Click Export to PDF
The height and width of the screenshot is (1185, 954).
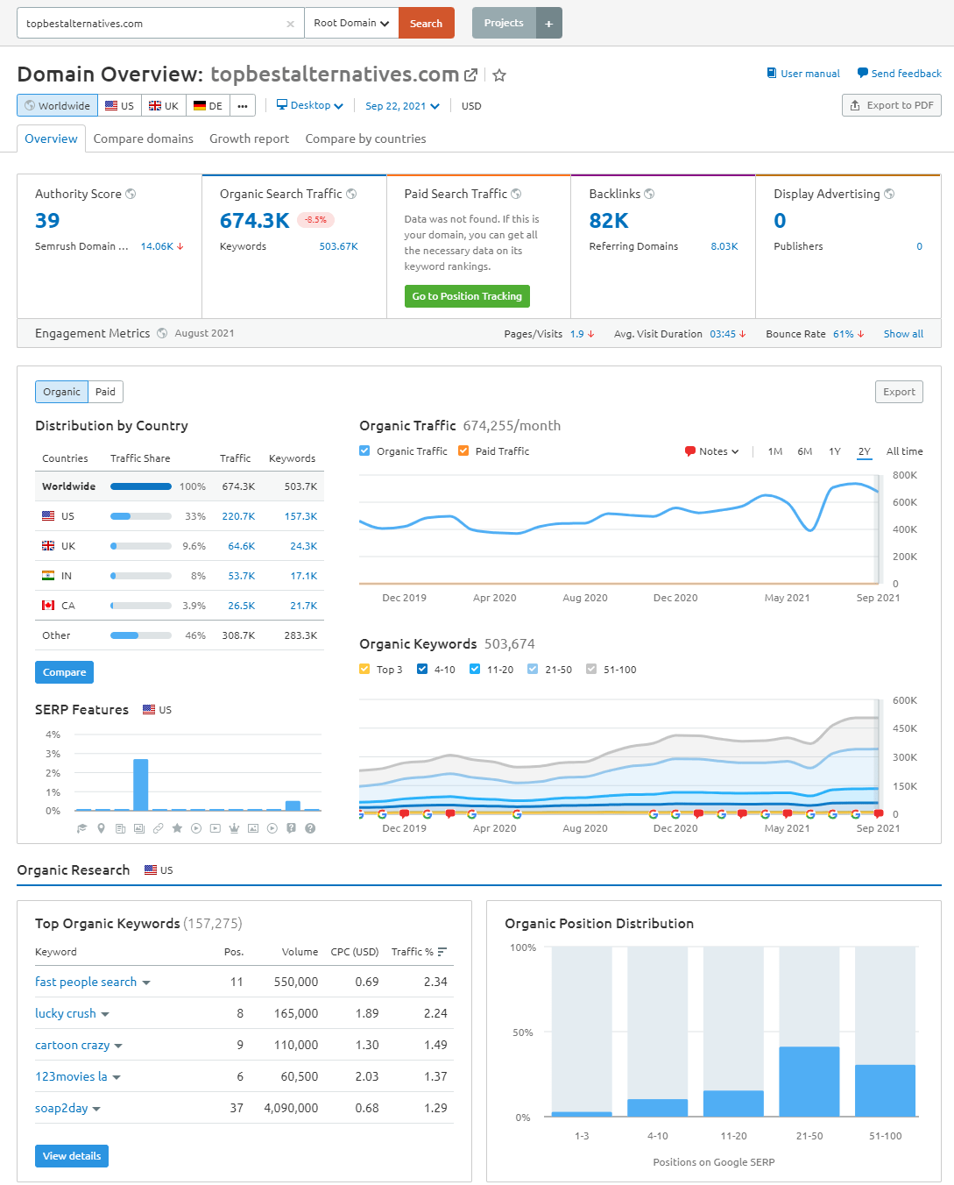click(x=892, y=105)
